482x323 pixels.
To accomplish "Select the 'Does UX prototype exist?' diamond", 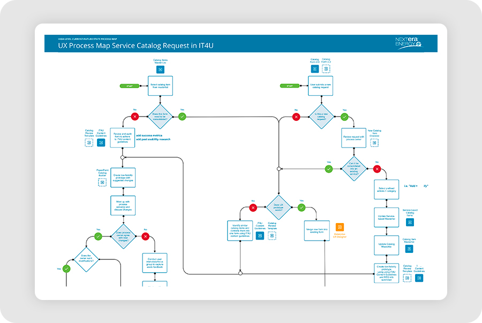I will point(278,207).
